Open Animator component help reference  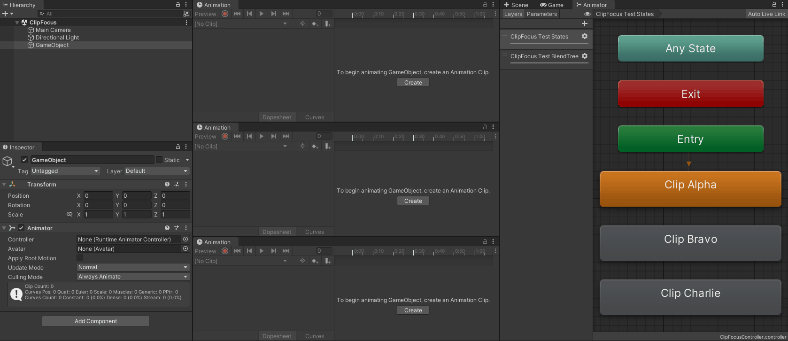[167, 228]
